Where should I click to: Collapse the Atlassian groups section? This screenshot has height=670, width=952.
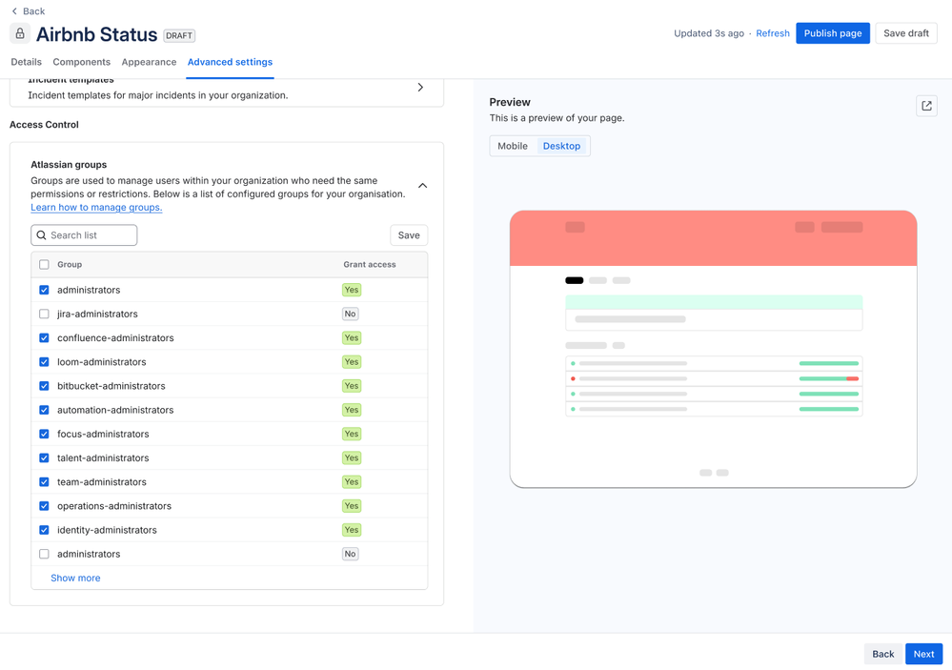point(422,185)
